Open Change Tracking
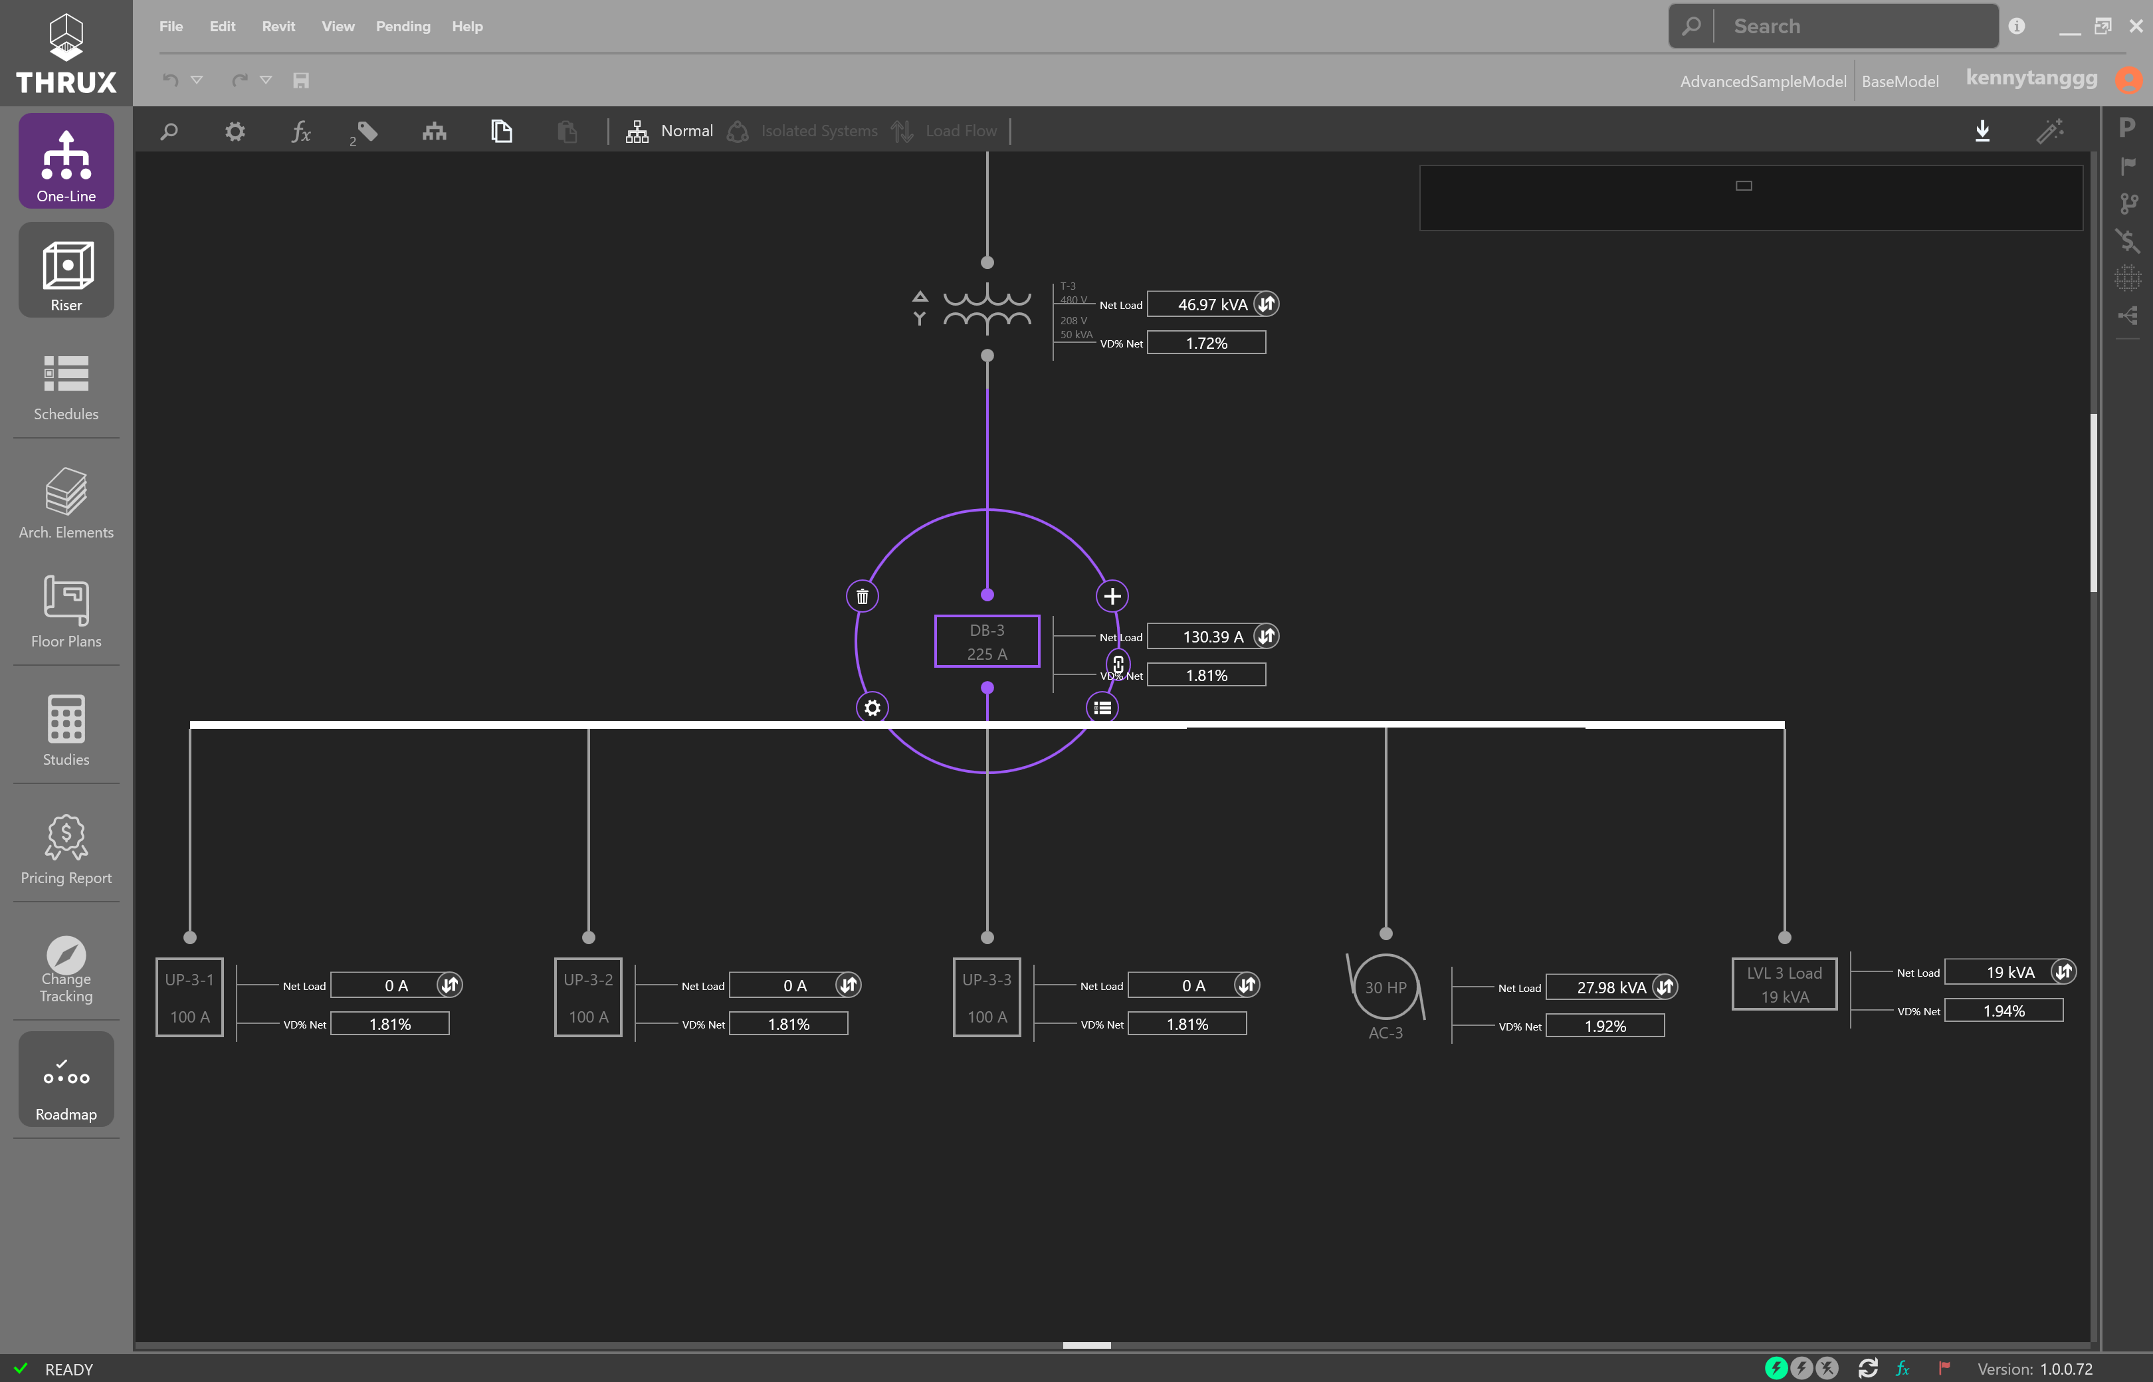The height and width of the screenshot is (1382, 2153). click(x=66, y=969)
